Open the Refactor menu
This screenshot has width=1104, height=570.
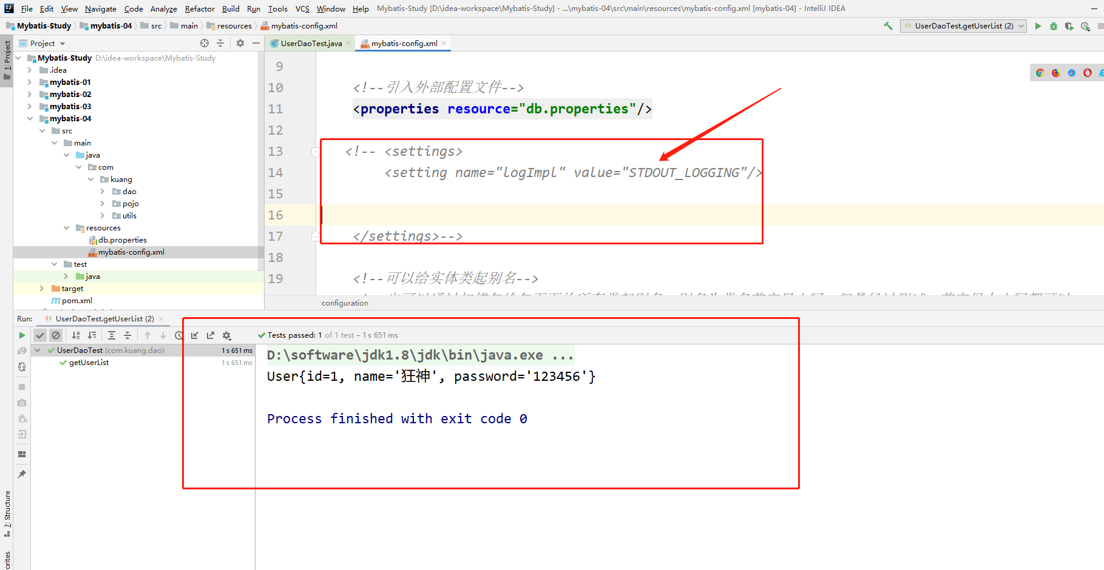200,8
